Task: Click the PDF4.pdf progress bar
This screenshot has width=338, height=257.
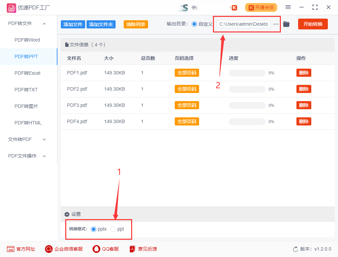Action: (x=247, y=122)
